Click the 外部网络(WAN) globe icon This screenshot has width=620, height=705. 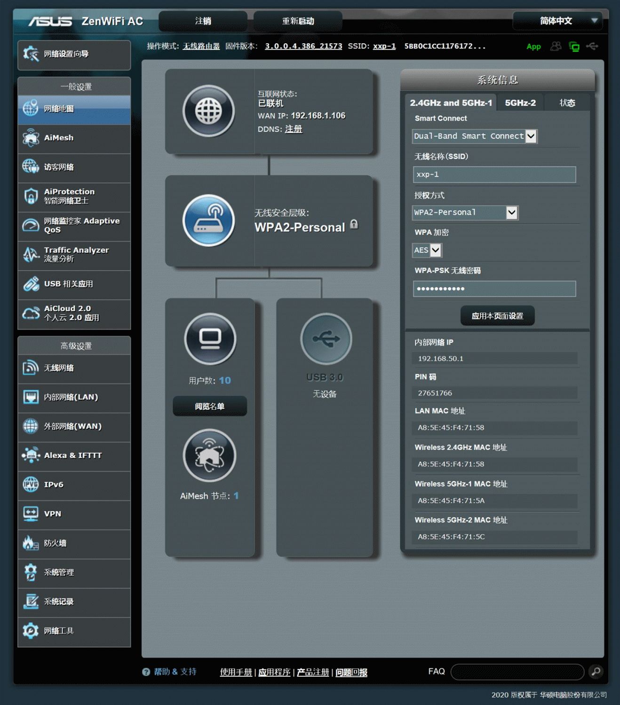point(31,426)
